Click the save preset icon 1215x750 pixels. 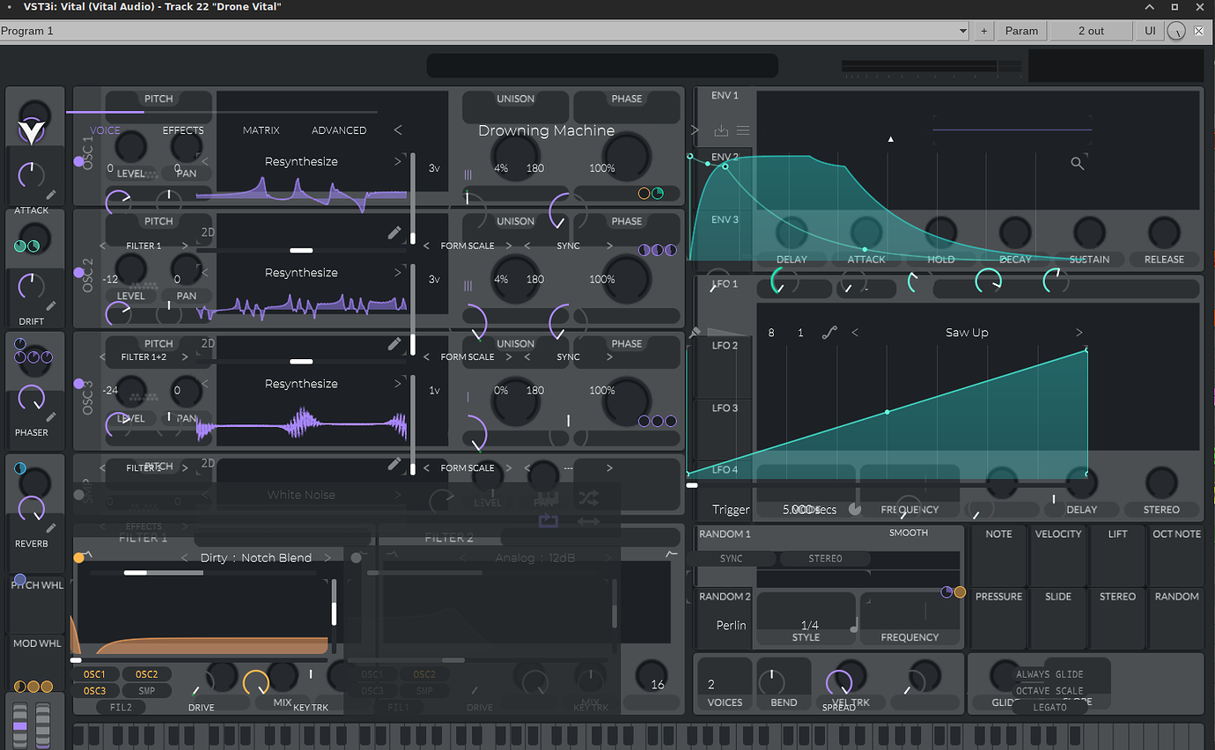721,130
